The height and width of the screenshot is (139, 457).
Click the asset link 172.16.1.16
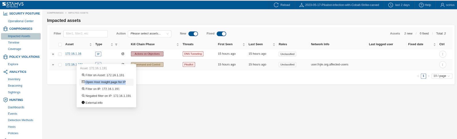[x=73, y=54]
